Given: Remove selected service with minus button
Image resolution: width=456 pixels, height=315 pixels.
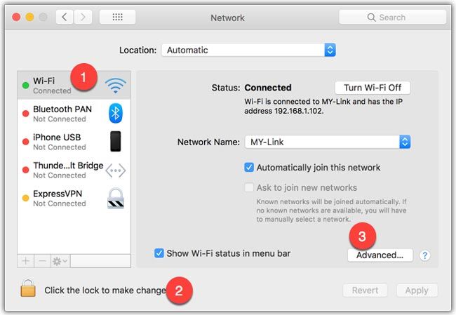Looking at the screenshot, I should [43, 261].
